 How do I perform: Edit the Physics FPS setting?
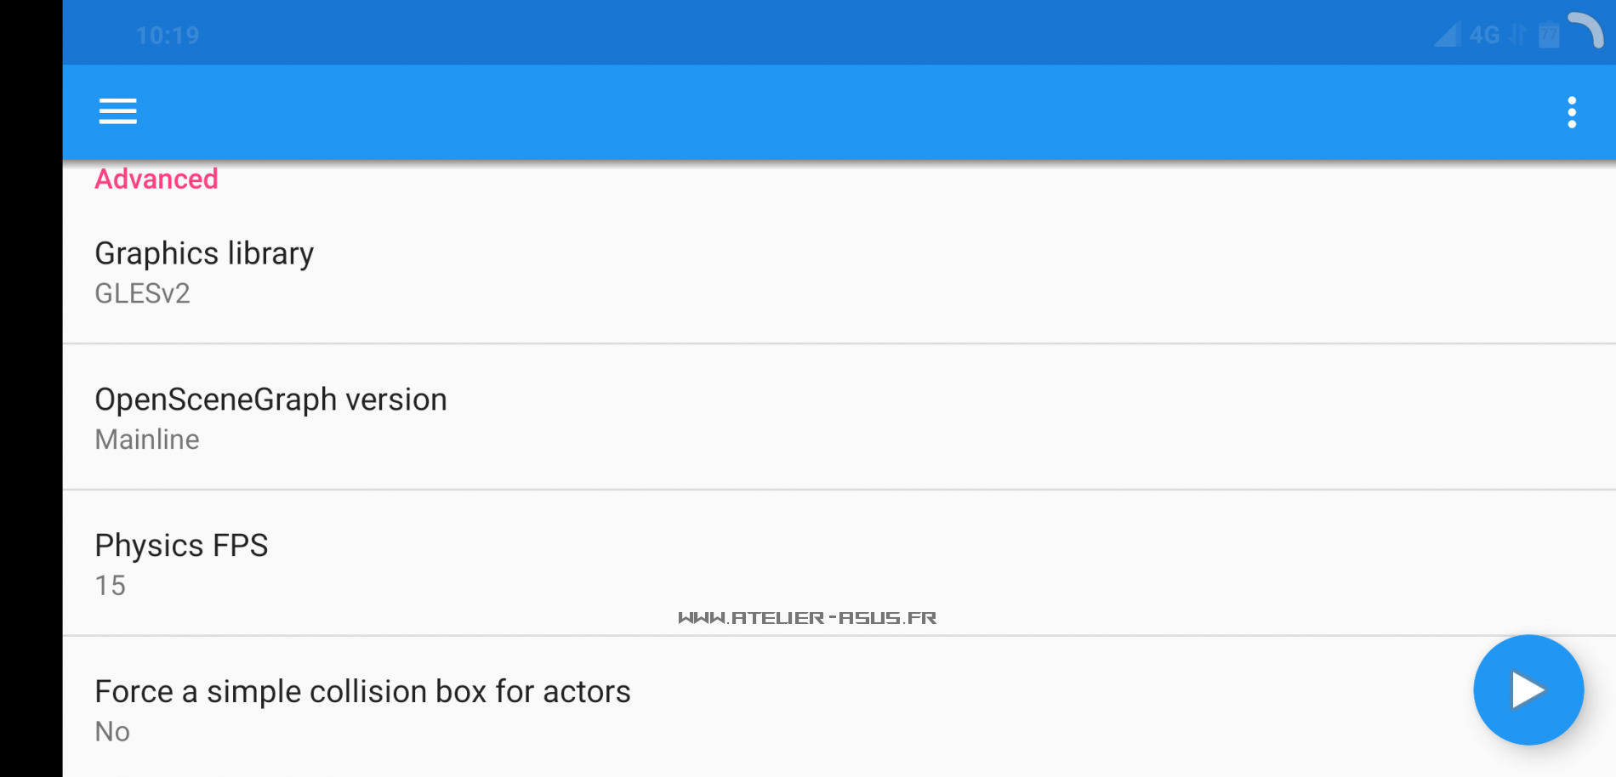181,546
